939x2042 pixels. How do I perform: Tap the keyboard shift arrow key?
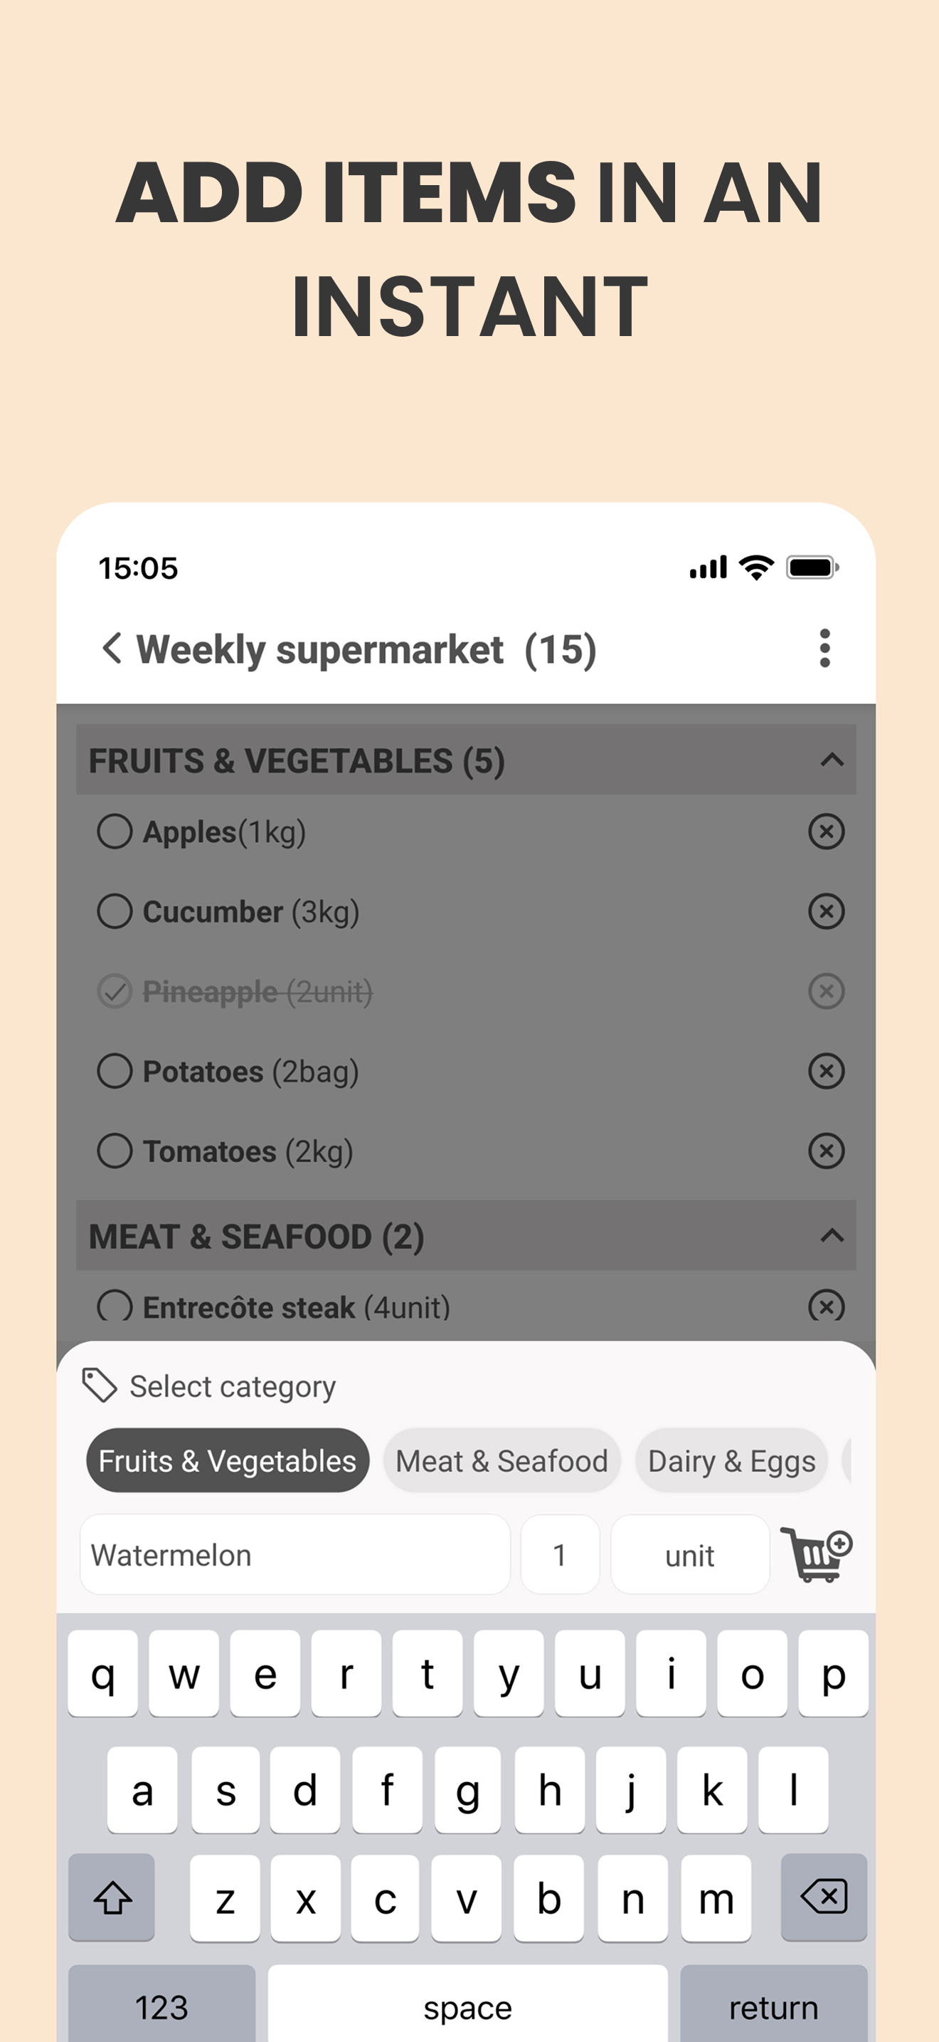click(112, 1897)
